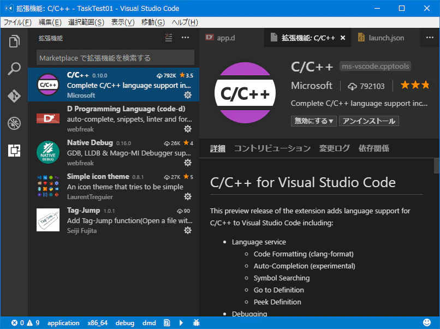Image resolution: width=440 pixels, height=329 pixels.
Task: Click install count 792103 cloud icon
Action: click(352, 86)
